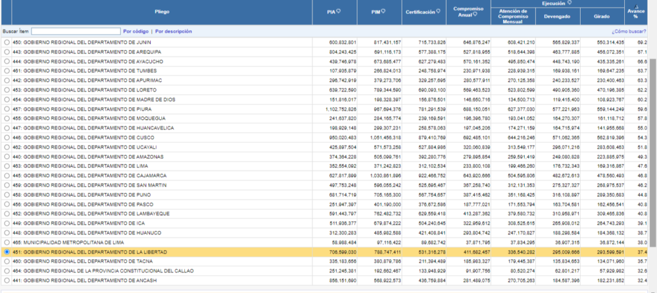Search using the Por código link
The image size is (657, 293).
(x=136, y=31)
